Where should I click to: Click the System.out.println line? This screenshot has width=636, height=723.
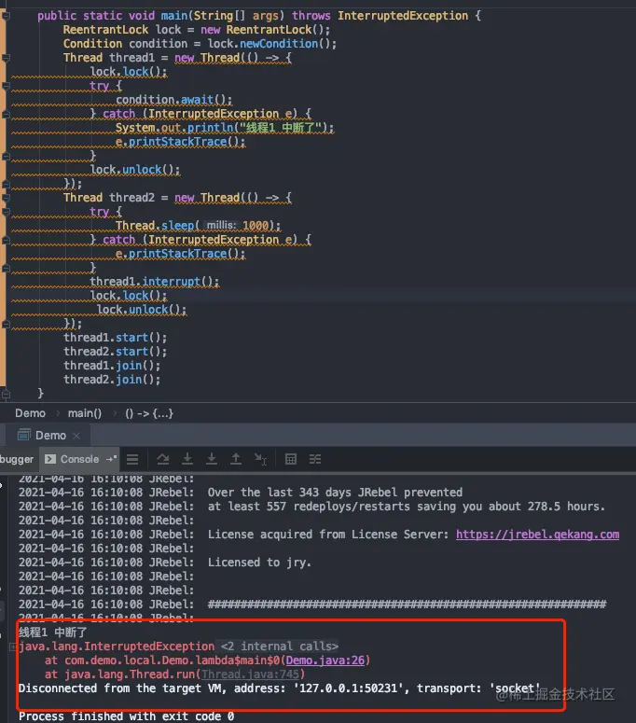[x=225, y=128]
